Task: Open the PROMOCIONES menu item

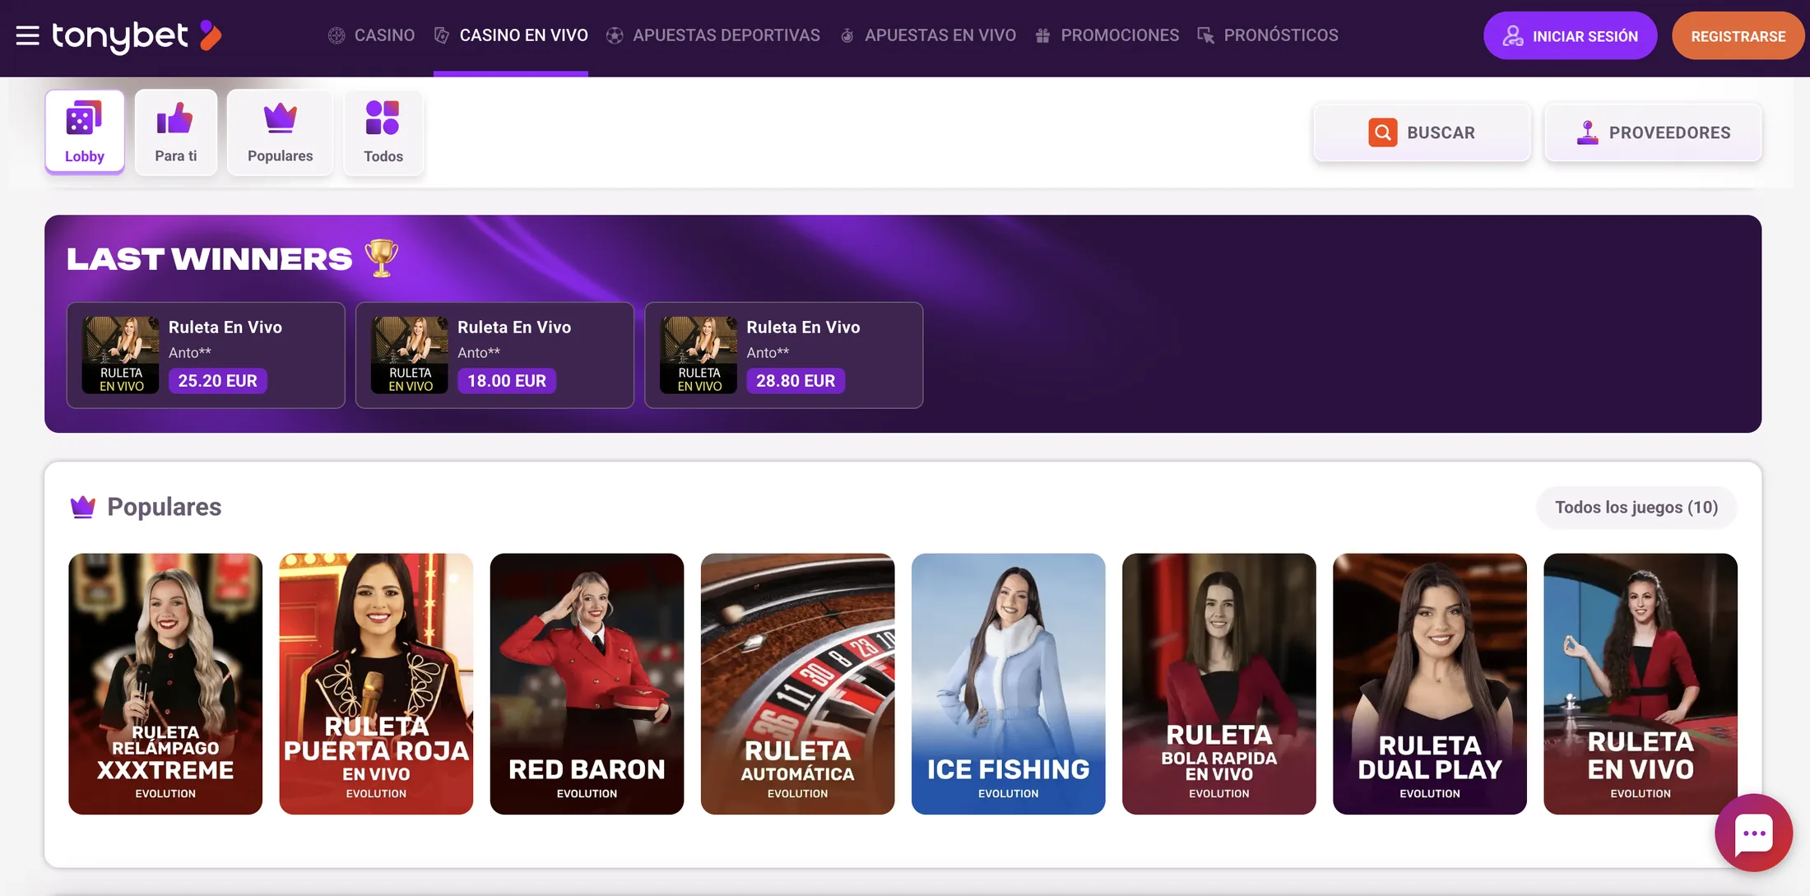Action: (x=1120, y=35)
